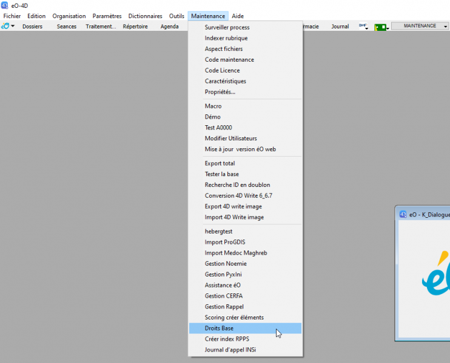Select Import ProGDIS
The image size is (450, 363).
point(246,242)
